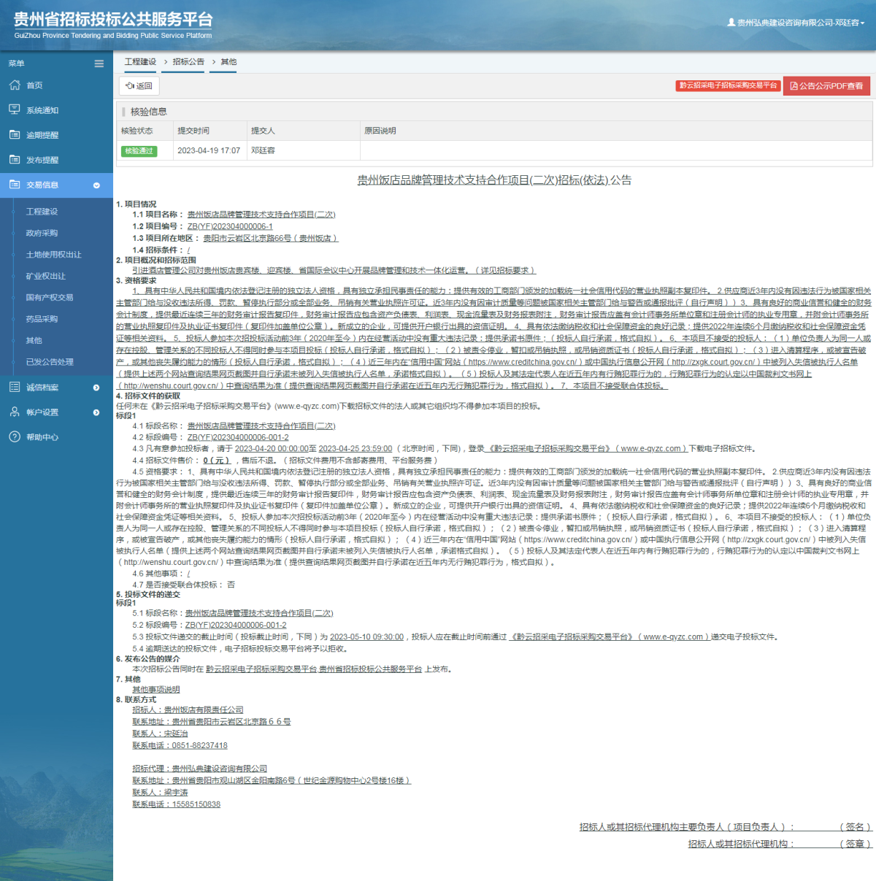Screen dimensions: 876x881
Task: Click the 帮助中心 question mark icon
Action: [x=15, y=437]
